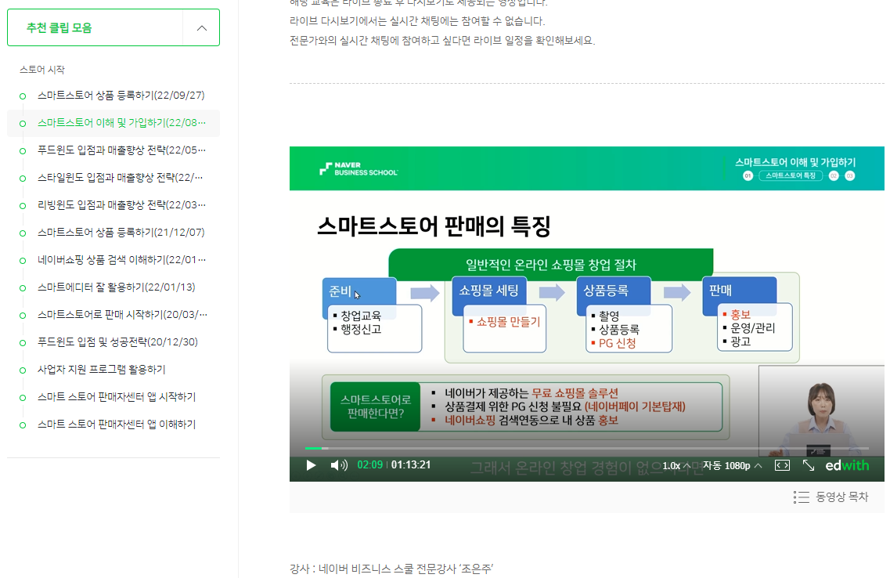This screenshot has width=890, height=578.
Task: Collapse the 추천 클립 모음 panel
Action: (x=201, y=28)
